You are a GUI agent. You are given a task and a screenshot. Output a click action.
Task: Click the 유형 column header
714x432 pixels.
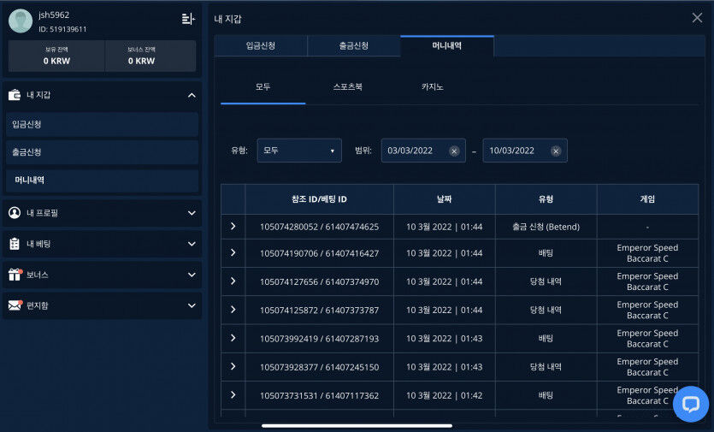pos(546,199)
